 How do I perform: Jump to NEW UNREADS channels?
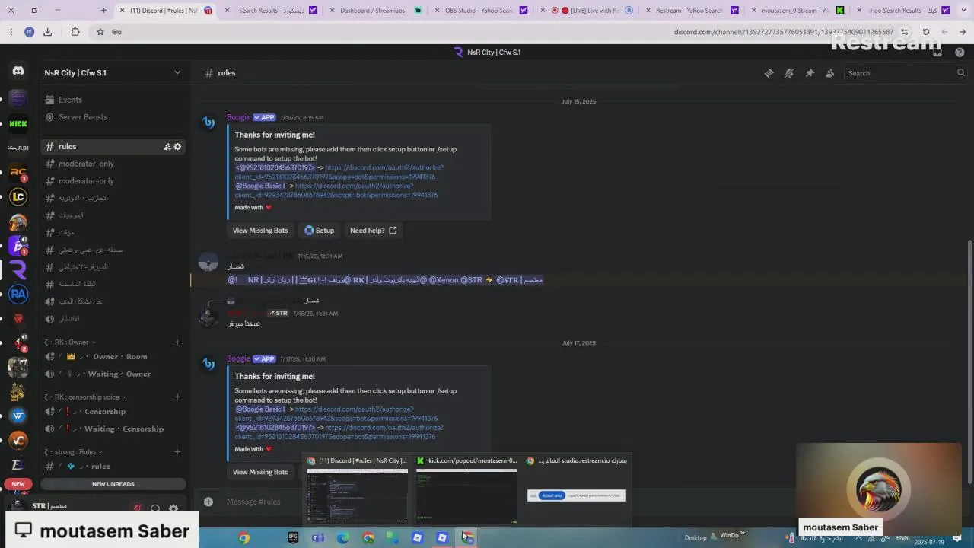point(113,484)
